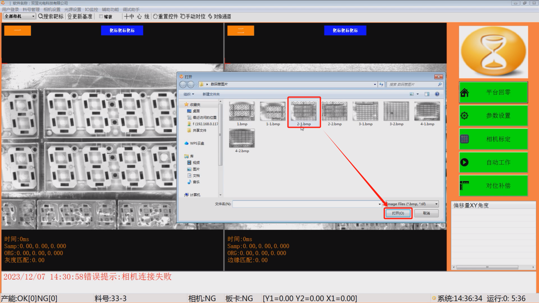Screen dimensions: 539x303
Task: Expand the 组织 organize menu in dialog
Action: (189, 95)
